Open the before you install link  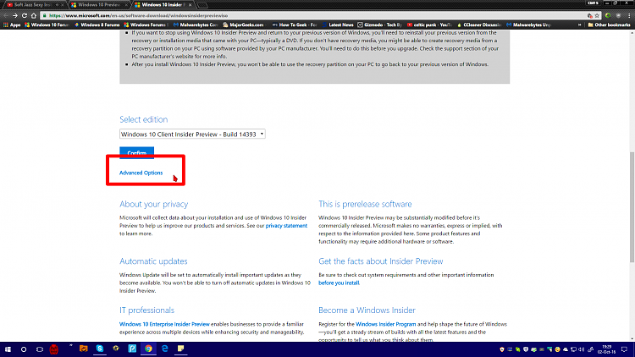(x=339, y=283)
